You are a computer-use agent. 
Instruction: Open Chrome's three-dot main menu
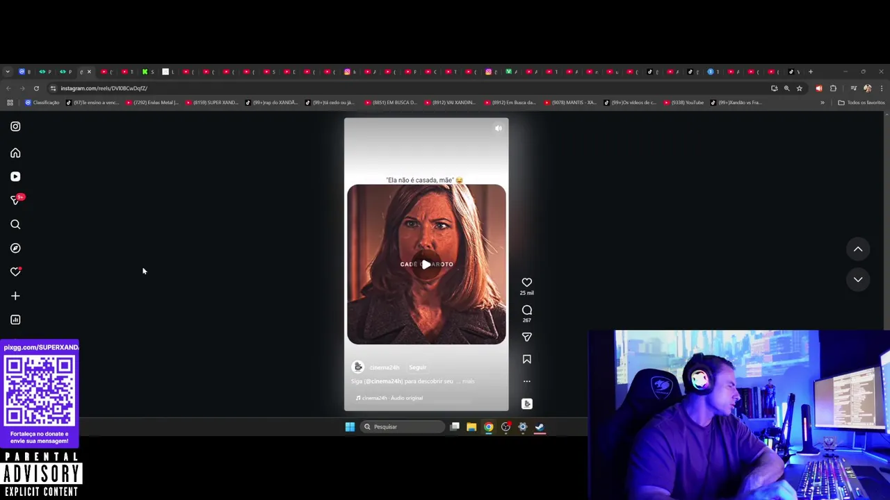[882, 88]
